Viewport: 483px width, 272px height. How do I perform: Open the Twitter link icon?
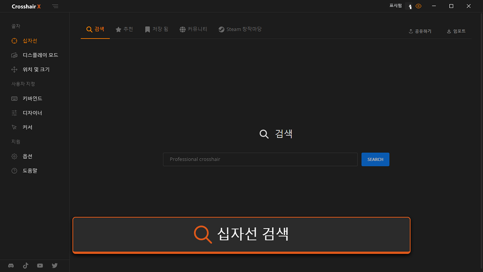coord(55,266)
